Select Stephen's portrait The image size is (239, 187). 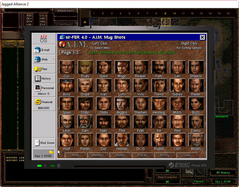click(141, 104)
